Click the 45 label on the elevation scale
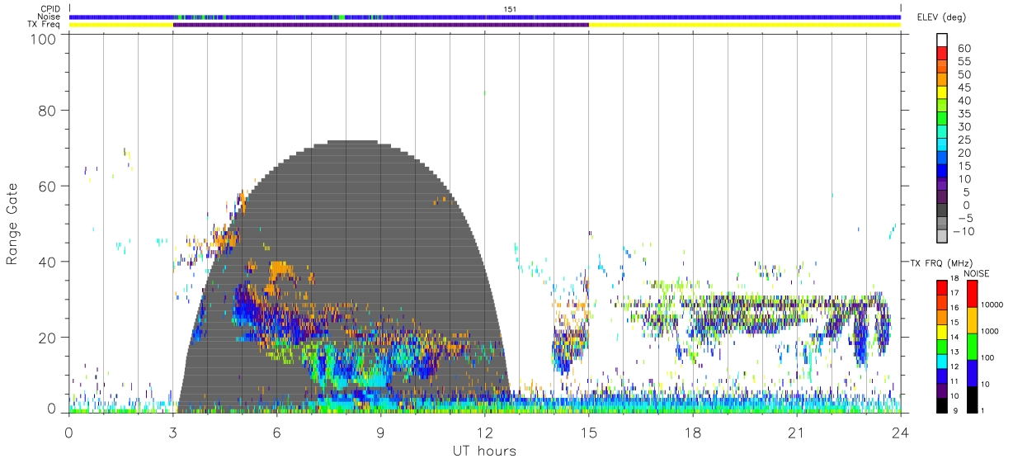This screenshot has height=468, width=1013. 964,87
